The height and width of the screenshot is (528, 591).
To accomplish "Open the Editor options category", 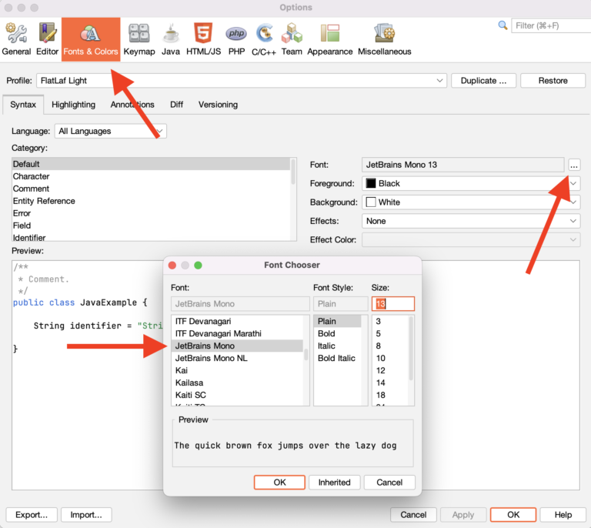I will point(47,39).
